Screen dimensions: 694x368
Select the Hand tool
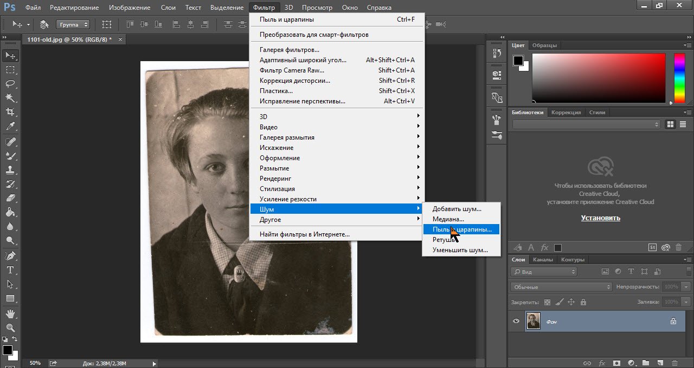(x=10, y=314)
